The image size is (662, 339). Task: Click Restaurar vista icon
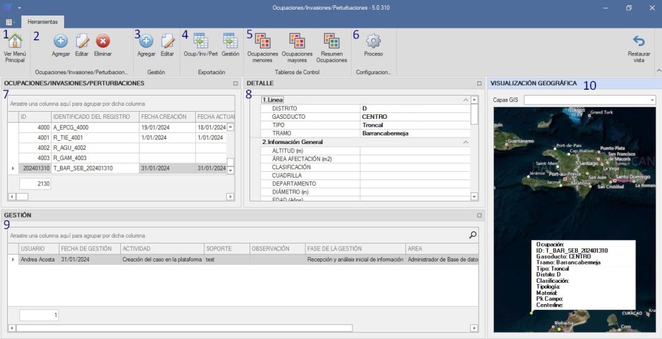click(639, 42)
